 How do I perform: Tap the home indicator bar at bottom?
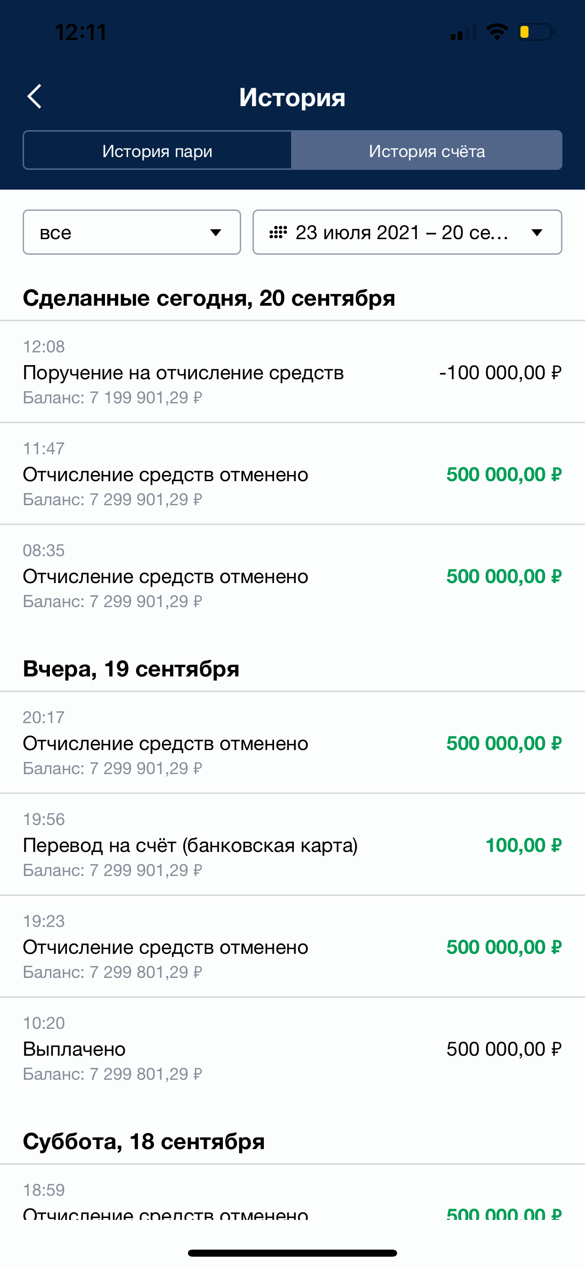(x=292, y=1253)
